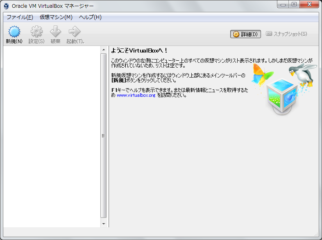Click the vertical scrollbar thumb in VM list

[x=104, y=135]
